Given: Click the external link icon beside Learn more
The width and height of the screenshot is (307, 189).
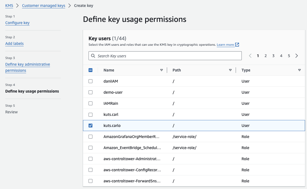Looking at the screenshot, I should 237,45.
